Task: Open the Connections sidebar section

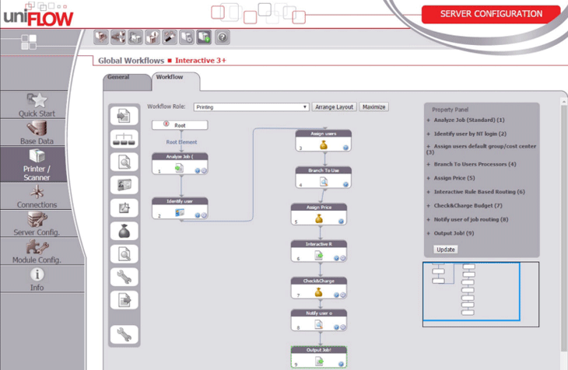Action: point(37,197)
